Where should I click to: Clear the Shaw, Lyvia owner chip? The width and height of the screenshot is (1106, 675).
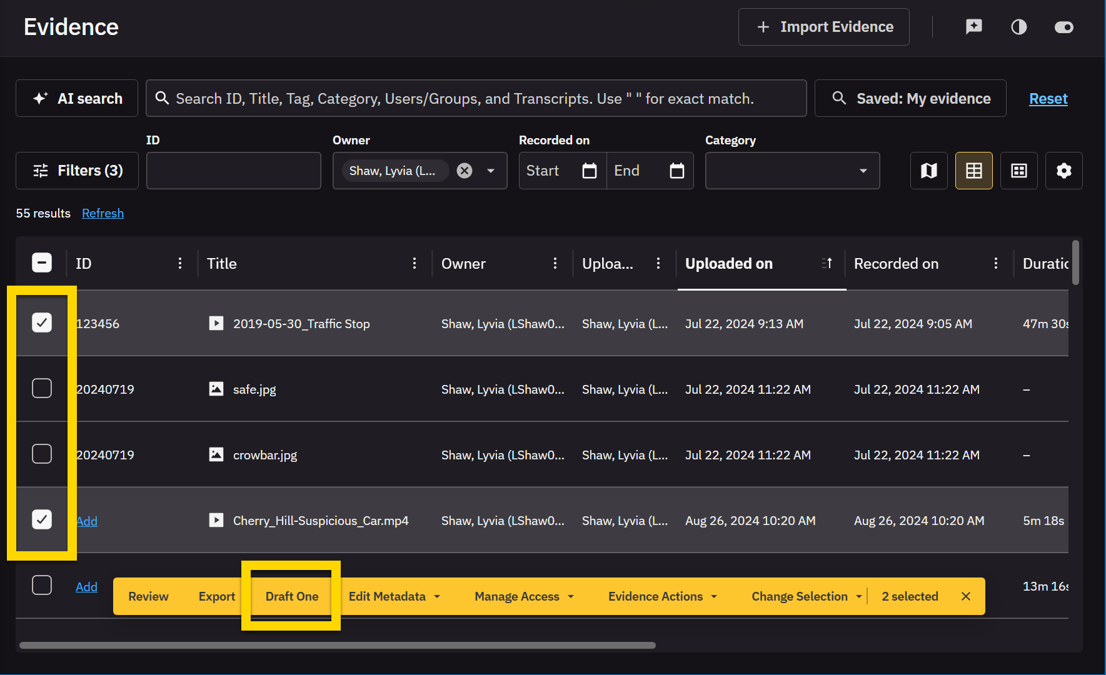tap(464, 171)
